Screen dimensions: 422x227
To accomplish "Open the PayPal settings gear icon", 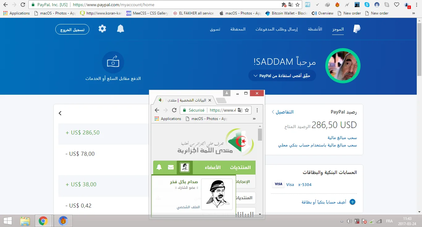I will point(102,29).
